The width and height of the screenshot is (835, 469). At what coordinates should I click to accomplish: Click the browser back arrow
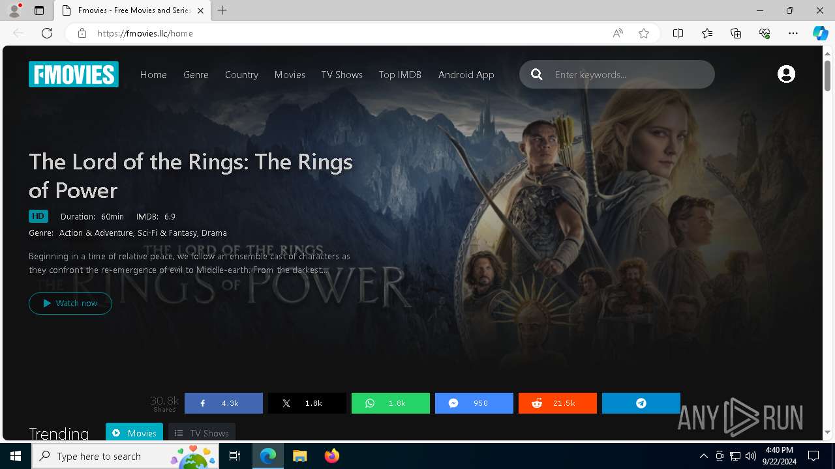[x=18, y=33]
